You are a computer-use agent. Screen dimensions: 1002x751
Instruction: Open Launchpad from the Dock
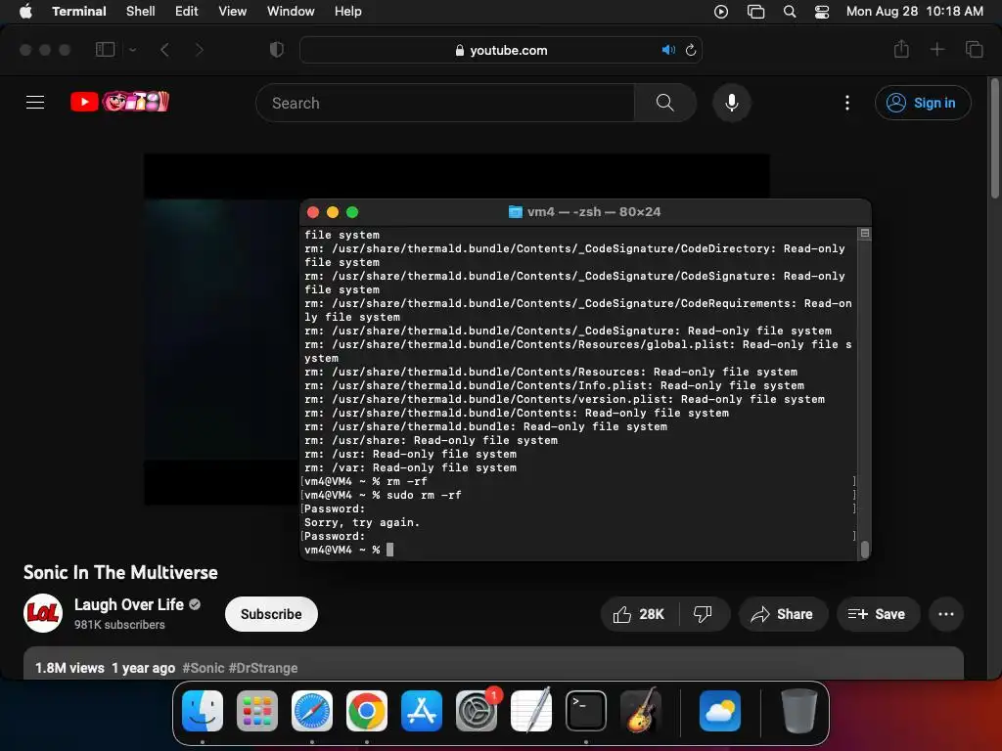coord(257,711)
